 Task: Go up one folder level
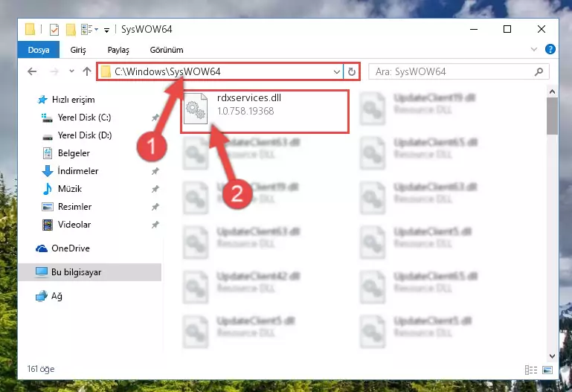pyautogui.click(x=87, y=71)
